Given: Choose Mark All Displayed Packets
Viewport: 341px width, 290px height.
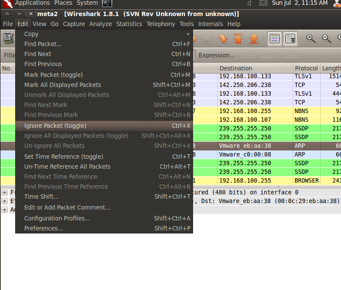Looking at the screenshot, I should click(104, 85).
